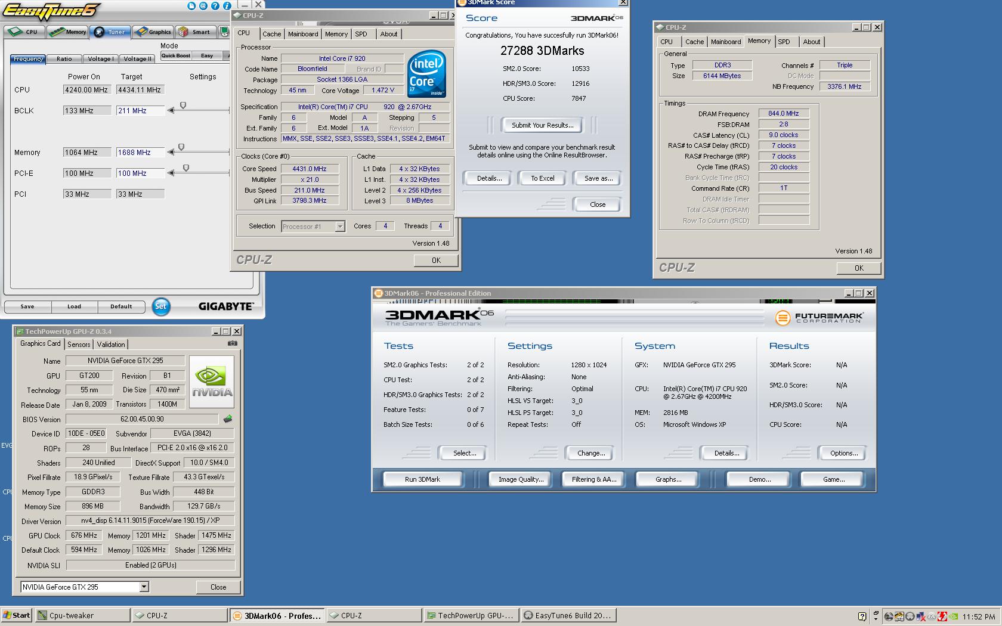Viewport: 1002px width, 626px height.
Task: Click the PCI-E decrease arrow
Action: click(x=171, y=173)
